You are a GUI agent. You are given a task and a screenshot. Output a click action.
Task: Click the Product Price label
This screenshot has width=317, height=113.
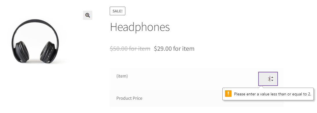[x=129, y=98]
